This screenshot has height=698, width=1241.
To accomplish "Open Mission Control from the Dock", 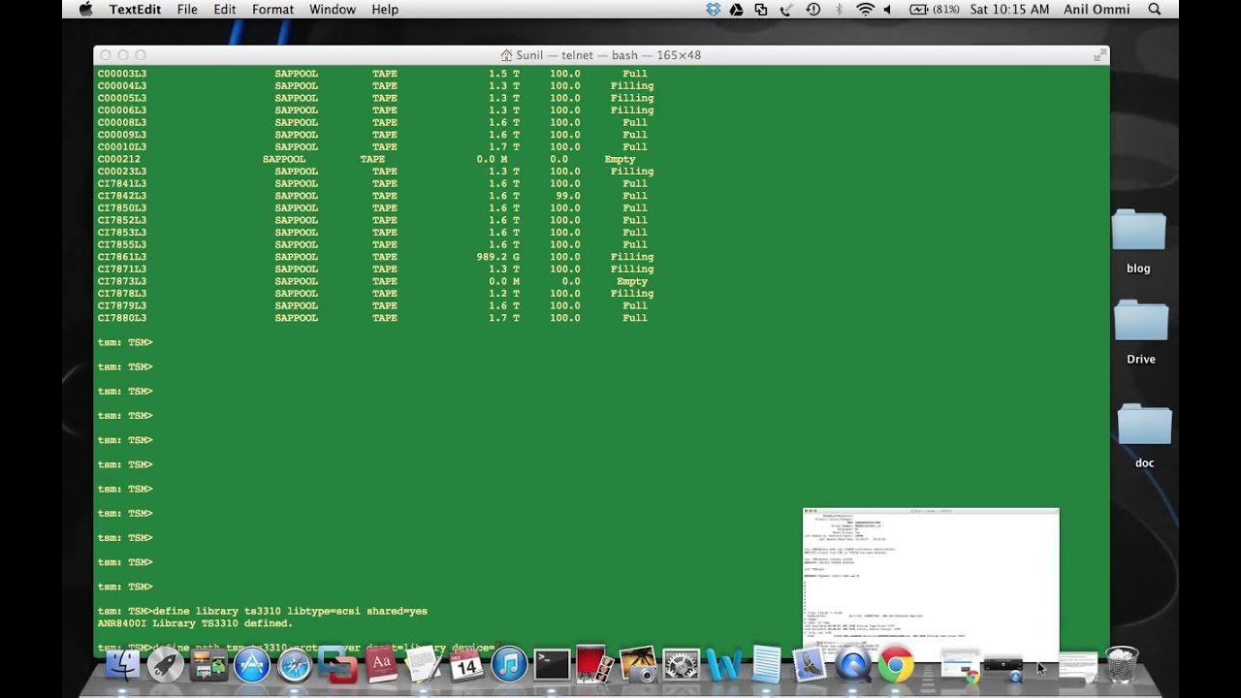I will pyautogui.click(x=208, y=665).
